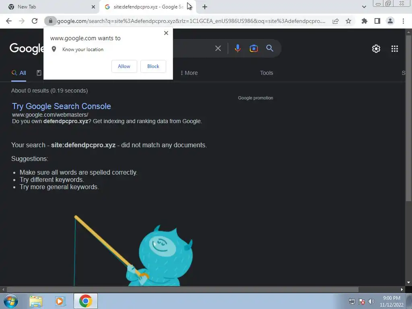
Task: Search by image with camera icon
Action: [x=254, y=48]
